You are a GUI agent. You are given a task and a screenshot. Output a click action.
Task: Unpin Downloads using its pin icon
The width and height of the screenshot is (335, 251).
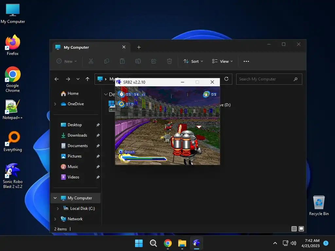tap(98, 135)
